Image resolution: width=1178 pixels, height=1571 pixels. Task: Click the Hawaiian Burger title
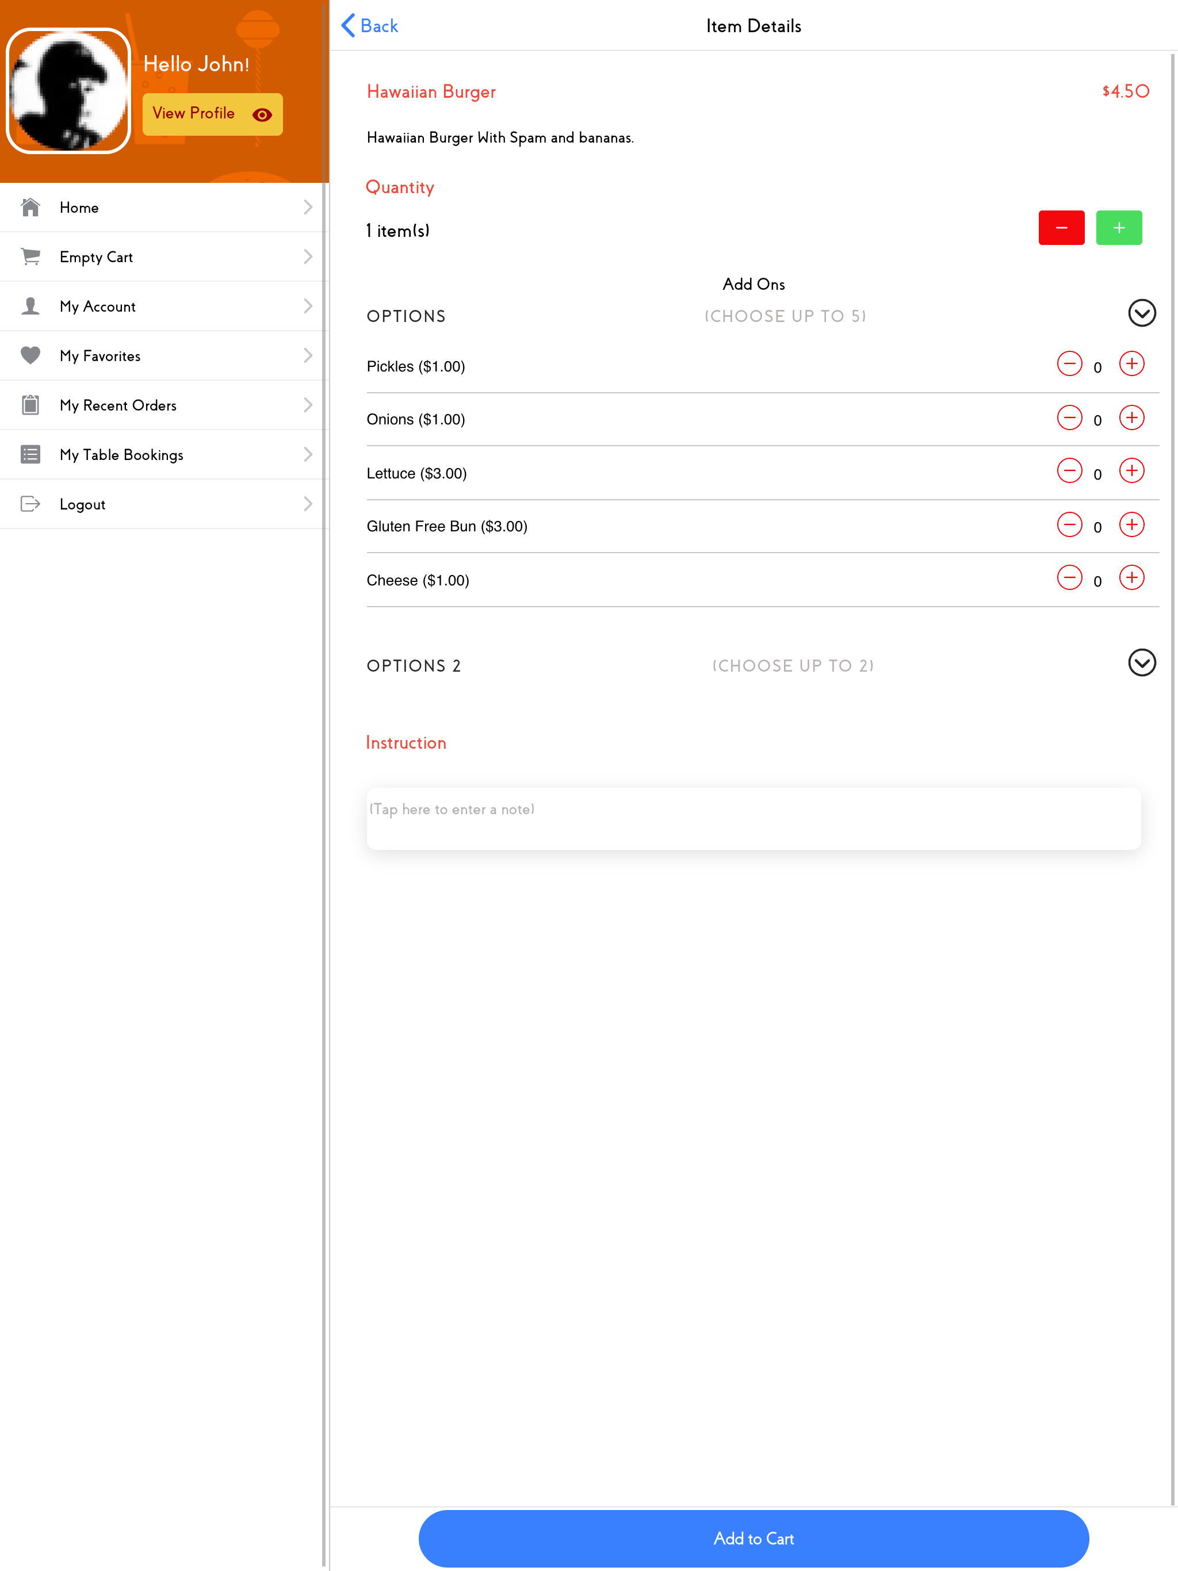431,91
